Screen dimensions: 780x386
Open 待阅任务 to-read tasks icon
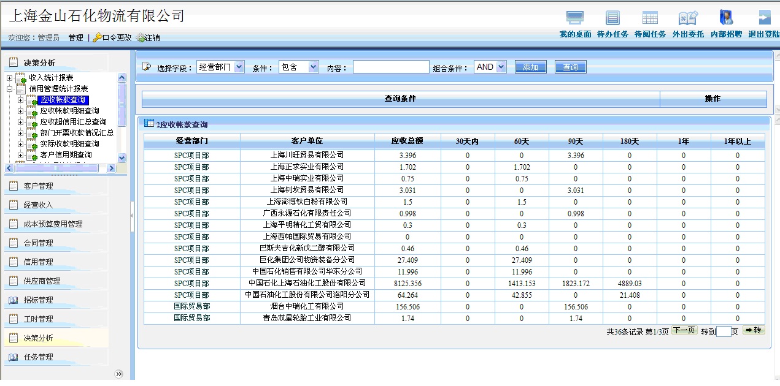pyautogui.click(x=650, y=18)
